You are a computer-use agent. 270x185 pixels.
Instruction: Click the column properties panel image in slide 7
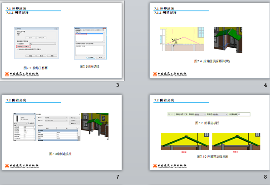pos(47,127)
